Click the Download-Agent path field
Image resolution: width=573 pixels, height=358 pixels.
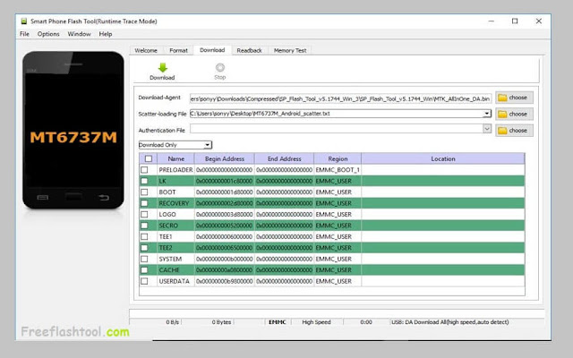point(340,98)
